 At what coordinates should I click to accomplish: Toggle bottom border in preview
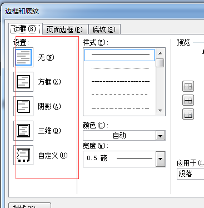(188, 114)
